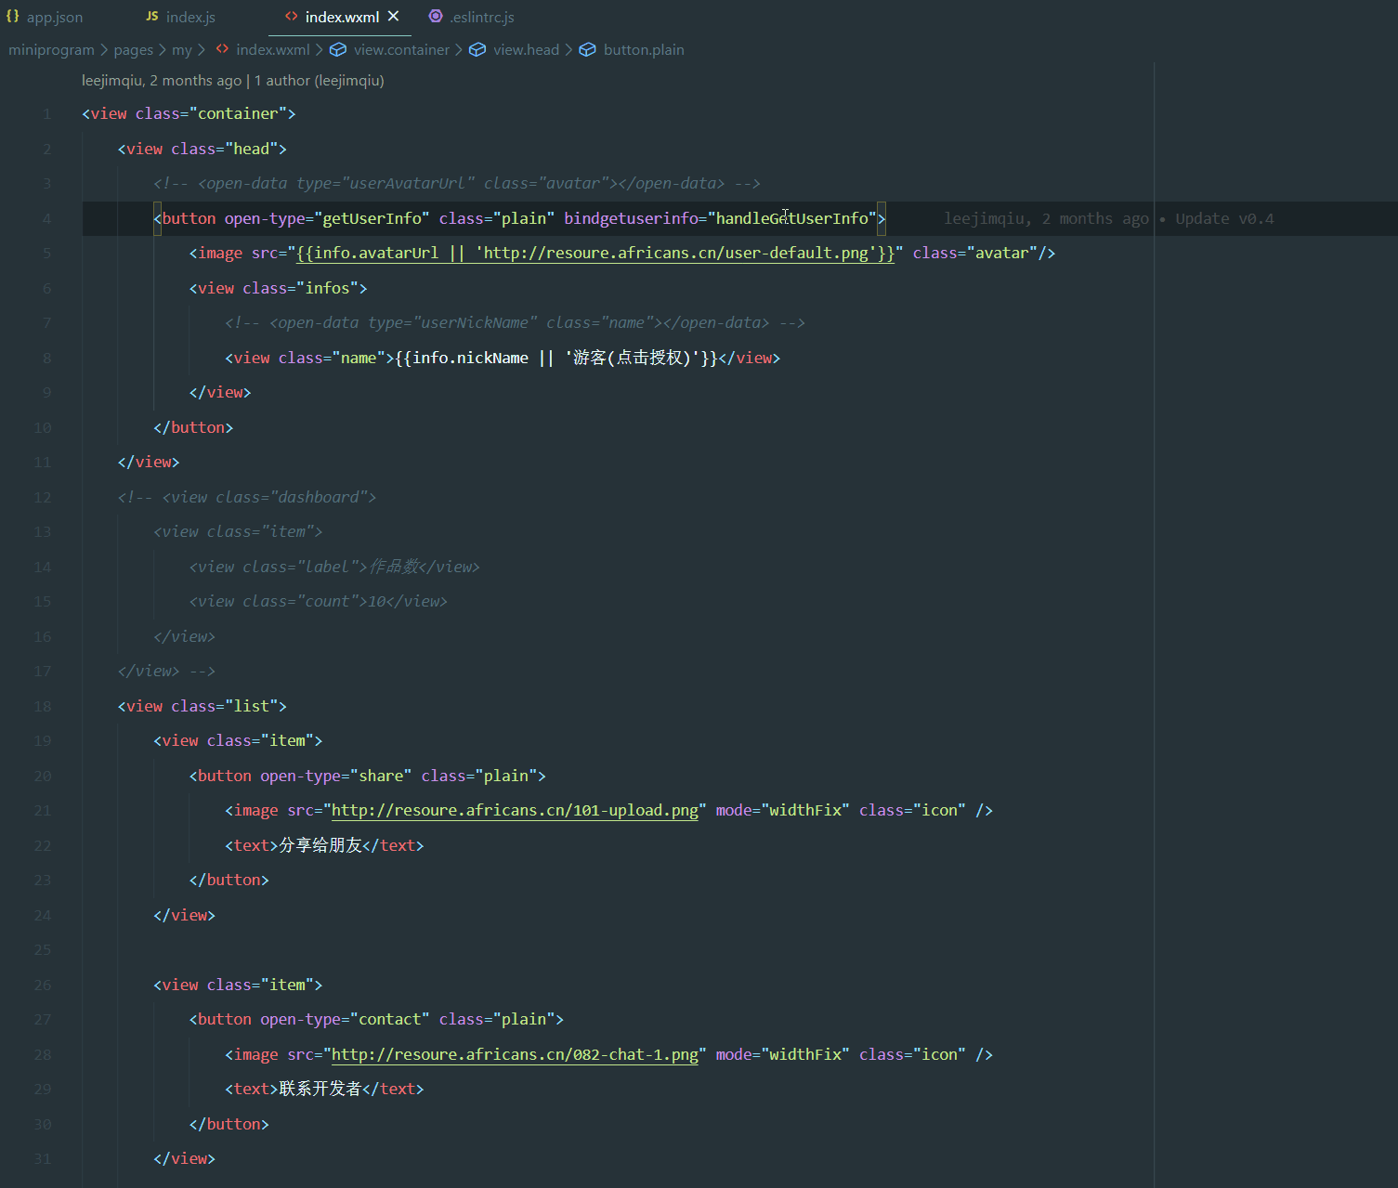Click the JS file icon of index.js
The image size is (1398, 1188).
point(152,16)
